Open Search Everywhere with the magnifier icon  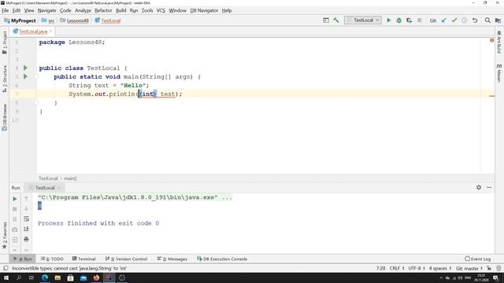pos(487,20)
